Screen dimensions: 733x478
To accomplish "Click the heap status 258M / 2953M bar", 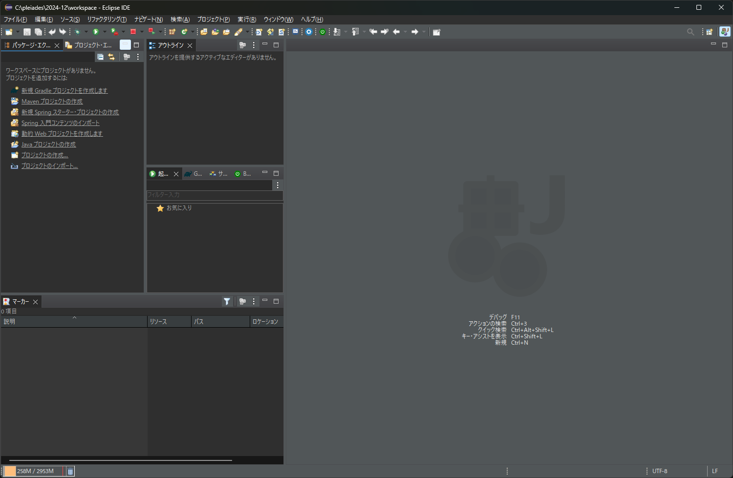I will coord(34,471).
